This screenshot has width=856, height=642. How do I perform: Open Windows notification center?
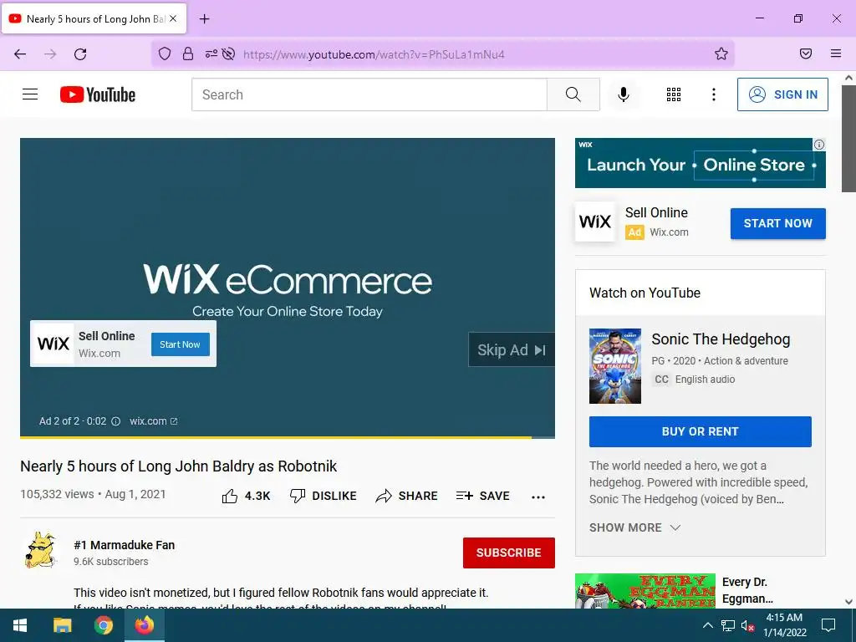(828, 625)
